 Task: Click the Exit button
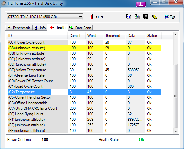(x=170, y=17)
